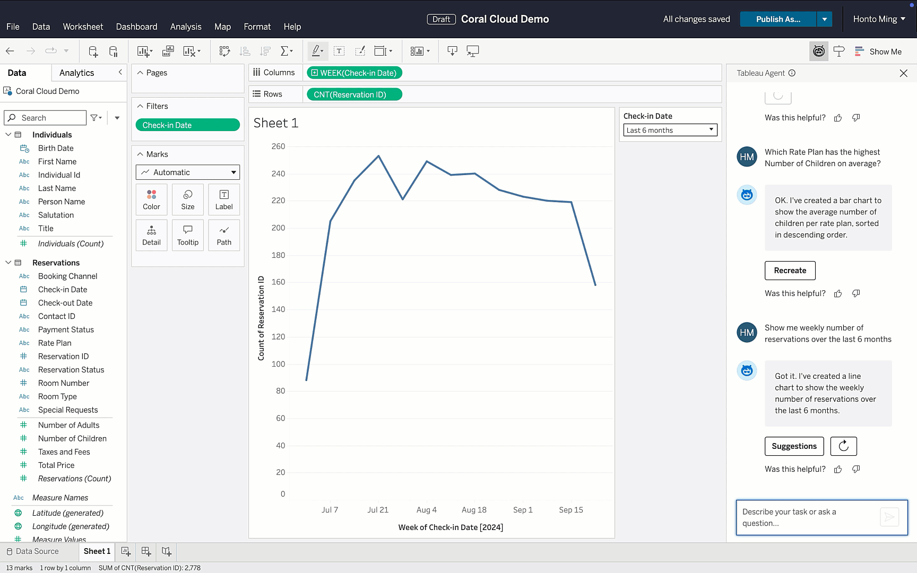Open the Marks type Automatic dropdown

[188, 172]
